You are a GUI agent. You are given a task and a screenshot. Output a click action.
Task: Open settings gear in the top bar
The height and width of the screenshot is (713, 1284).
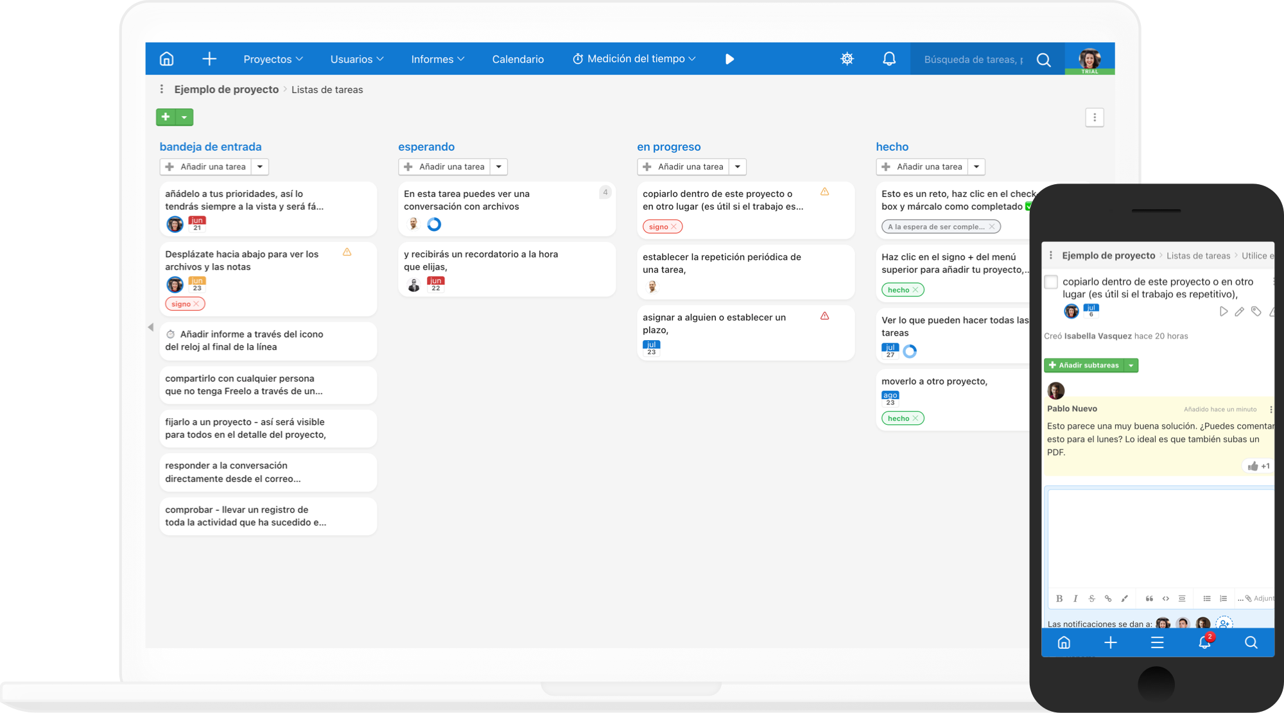(847, 59)
